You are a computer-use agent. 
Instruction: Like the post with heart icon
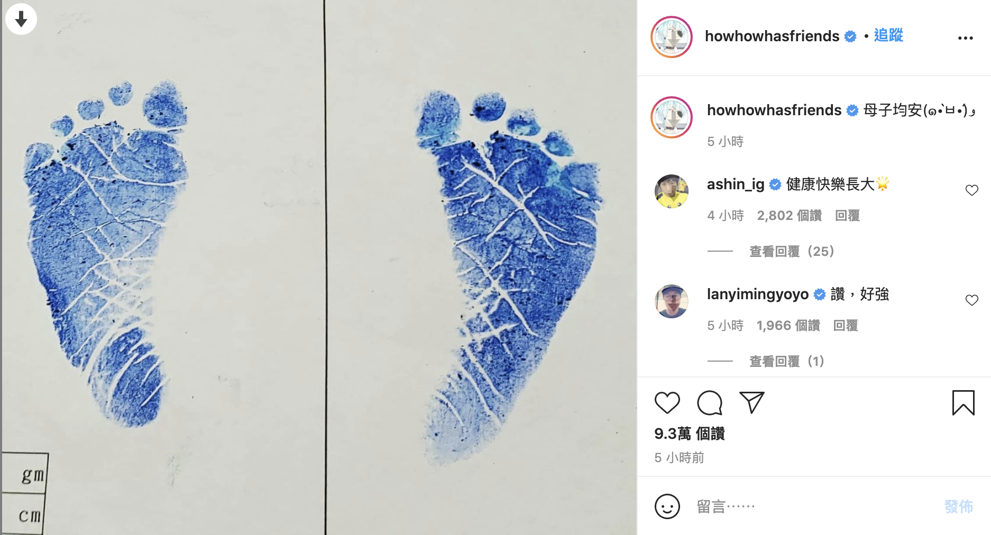click(667, 403)
